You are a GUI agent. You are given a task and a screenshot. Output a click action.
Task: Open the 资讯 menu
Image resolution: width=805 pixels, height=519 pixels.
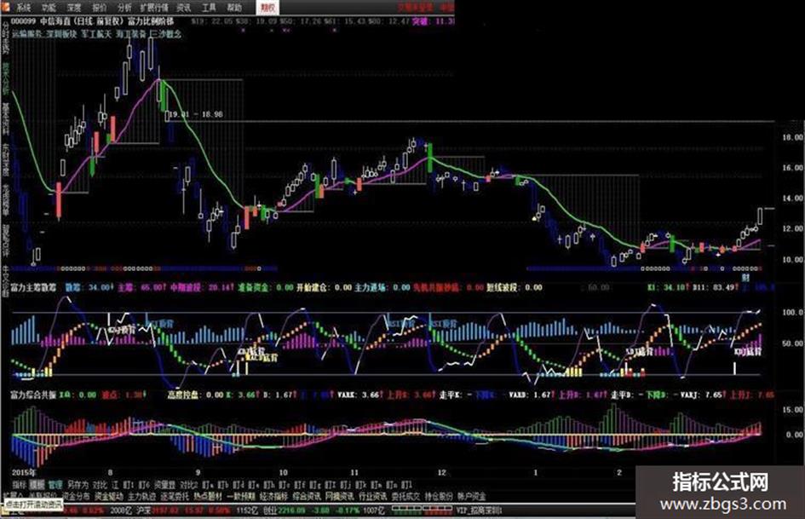point(183,8)
